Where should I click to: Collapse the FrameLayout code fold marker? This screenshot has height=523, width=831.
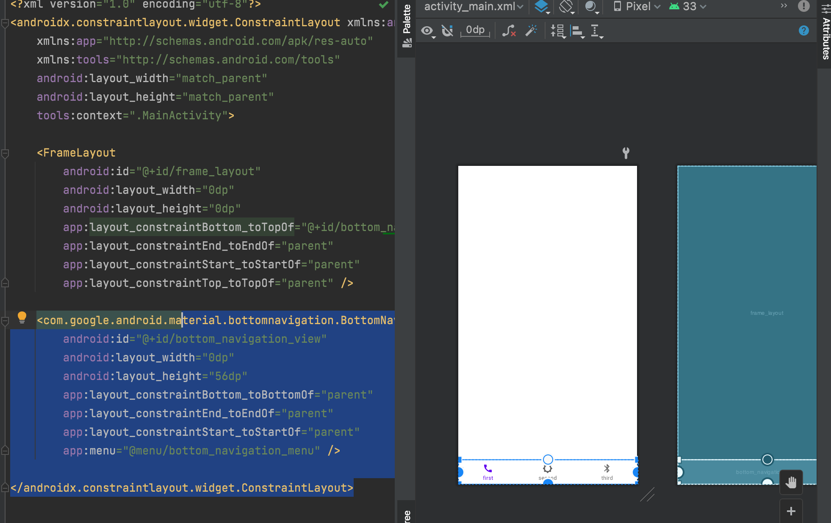pyautogui.click(x=5, y=153)
